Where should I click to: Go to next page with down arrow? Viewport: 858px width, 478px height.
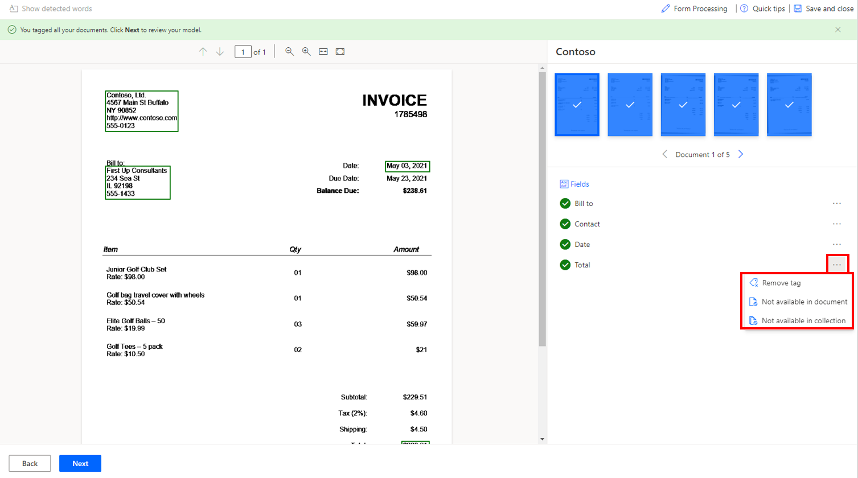[220, 52]
